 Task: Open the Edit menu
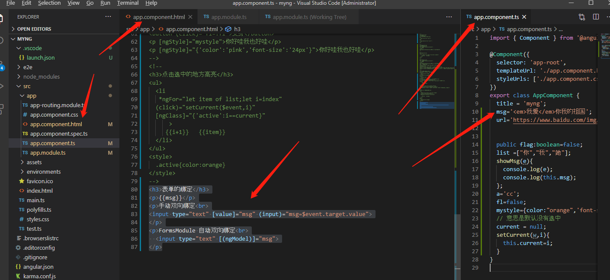[x=26, y=3]
